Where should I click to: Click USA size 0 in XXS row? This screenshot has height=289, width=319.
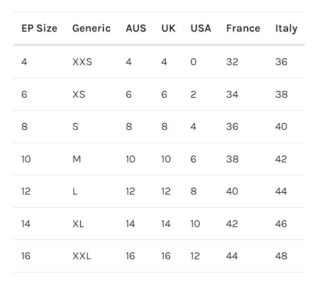tap(193, 62)
